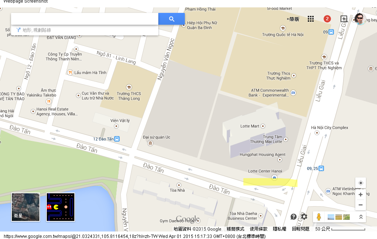Launch the Pac-Man game thumbnail
The height and width of the screenshot is (239, 377).
point(61,207)
